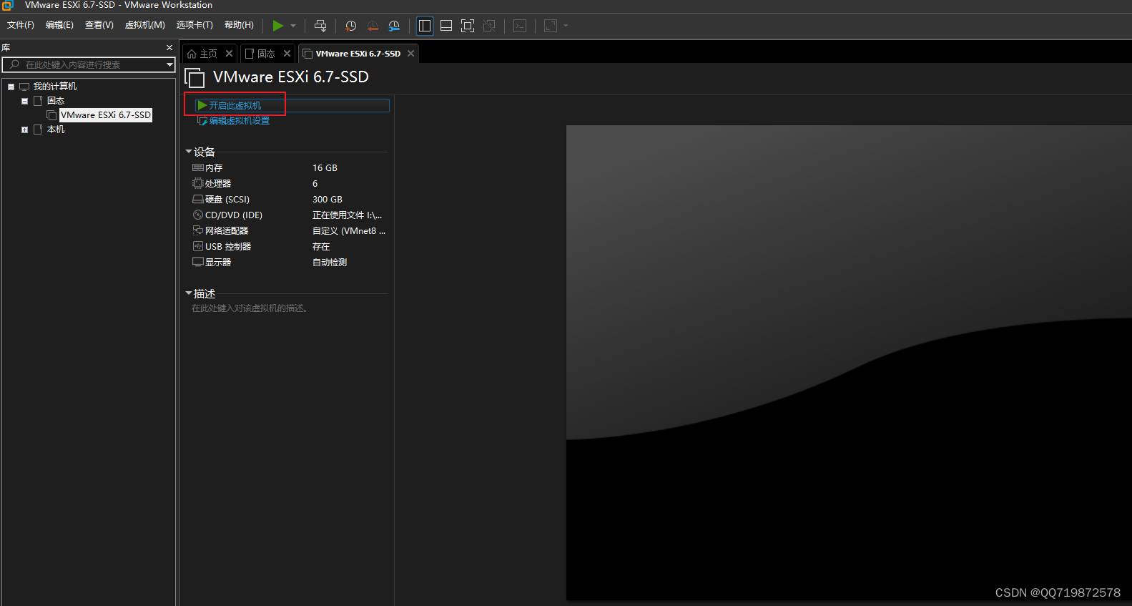
Task: Open the power options dropdown arrow
Action: tap(293, 26)
